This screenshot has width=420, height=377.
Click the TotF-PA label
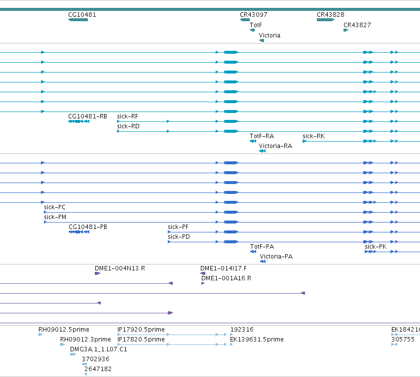262,247
